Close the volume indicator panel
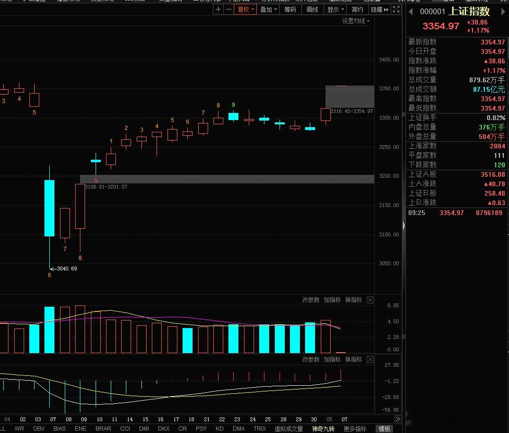 tap(370, 300)
